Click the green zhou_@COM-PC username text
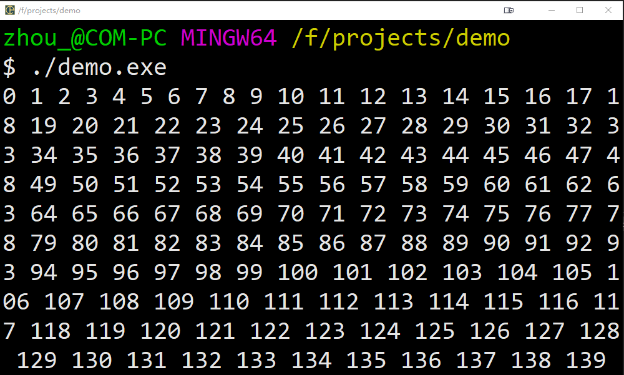This screenshot has width=624, height=375. [x=85, y=38]
